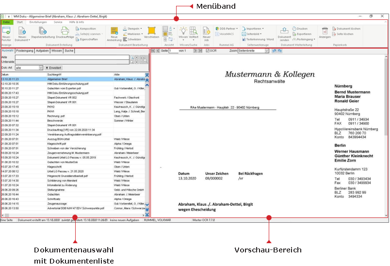Image resolution: width=390 pixels, height=266 pixels.
Task: Collapse the ribbon with the chevron
Action: [385, 22]
